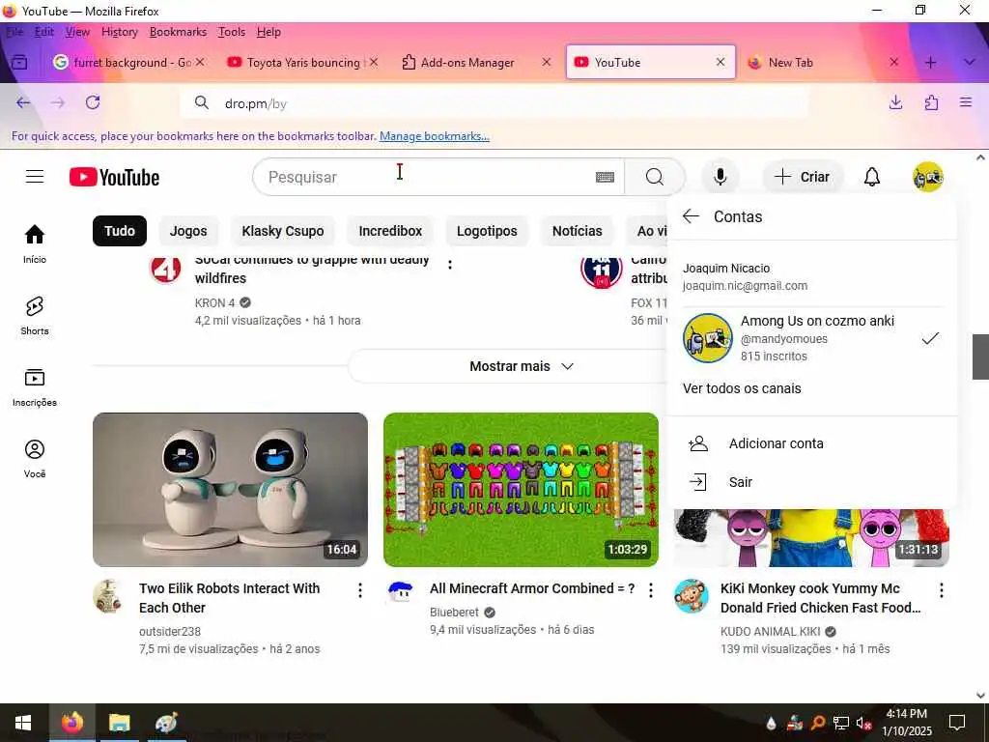The height and width of the screenshot is (742, 989).
Task: Select the Among Us on cozmo anki channel
Action: click(x=811, y=338)
